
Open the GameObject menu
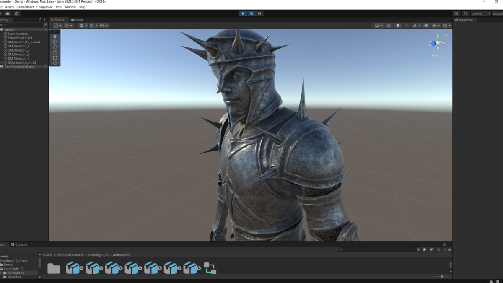pos(25,7)
